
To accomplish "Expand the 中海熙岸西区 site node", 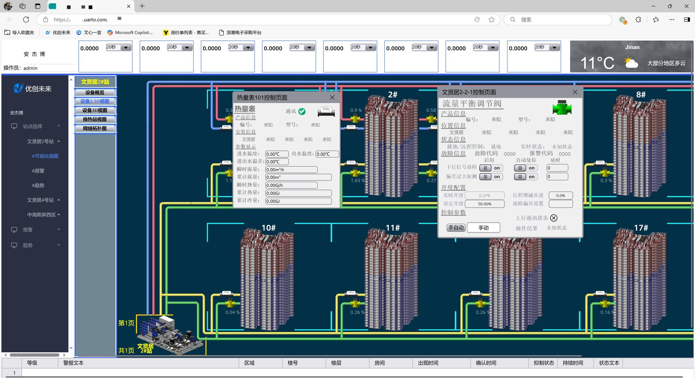I will tap(59, 215).
